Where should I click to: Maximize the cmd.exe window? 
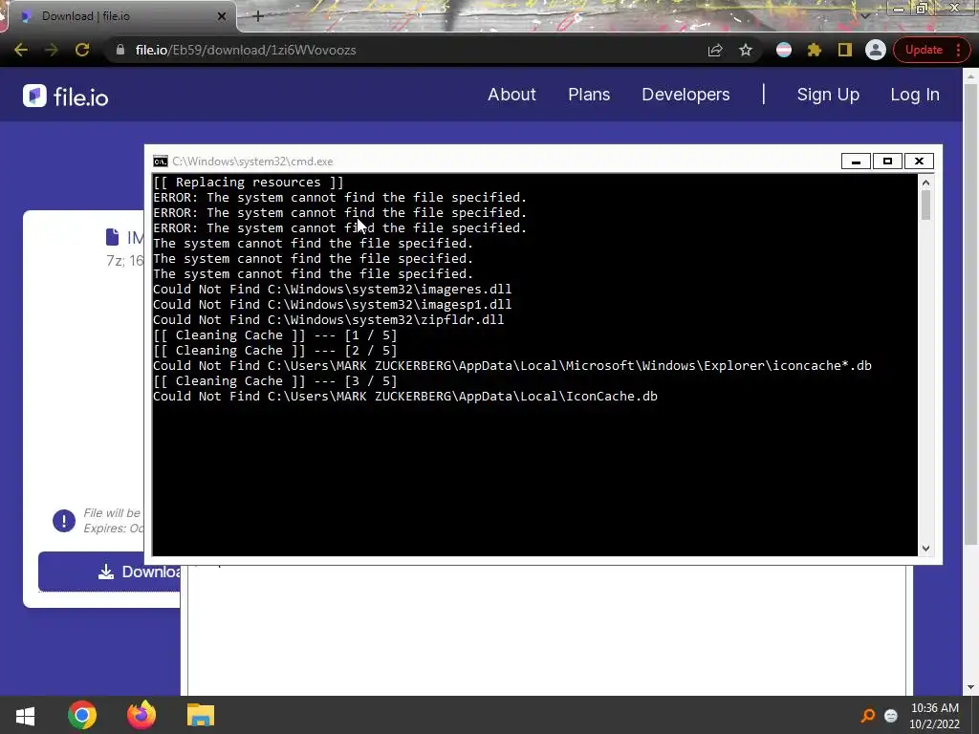[x=887, y=161]
